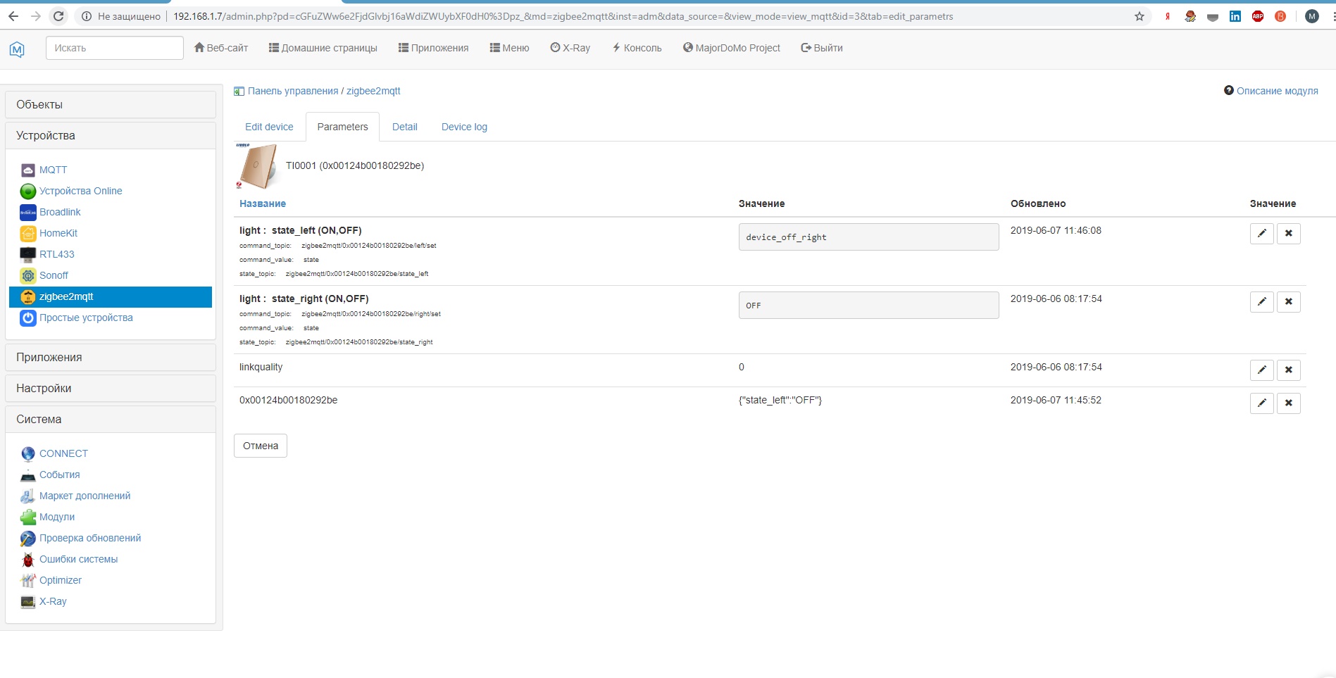Click the pencil edit icon for state_left
The image size is (1336, 678).
pyautogui.click(x=1261, y=234)
